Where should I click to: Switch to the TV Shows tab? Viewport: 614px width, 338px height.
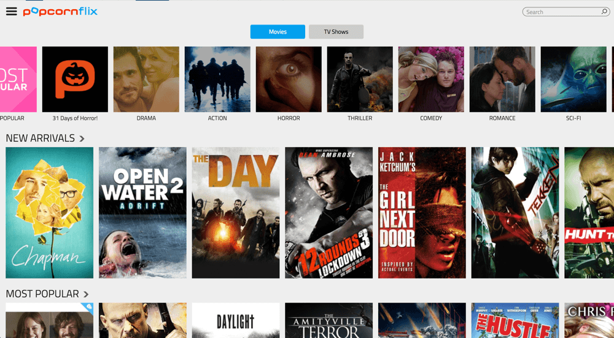tap(336, 32)
